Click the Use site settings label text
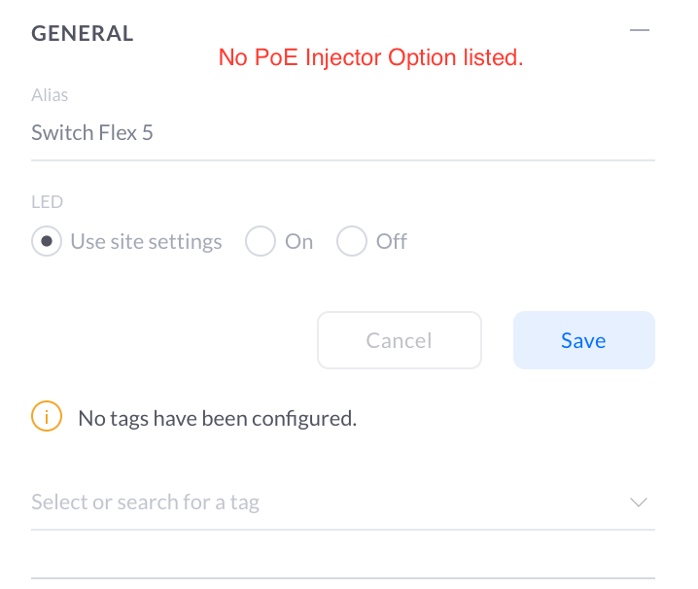 pyautogui.click(x=146, y=241)
